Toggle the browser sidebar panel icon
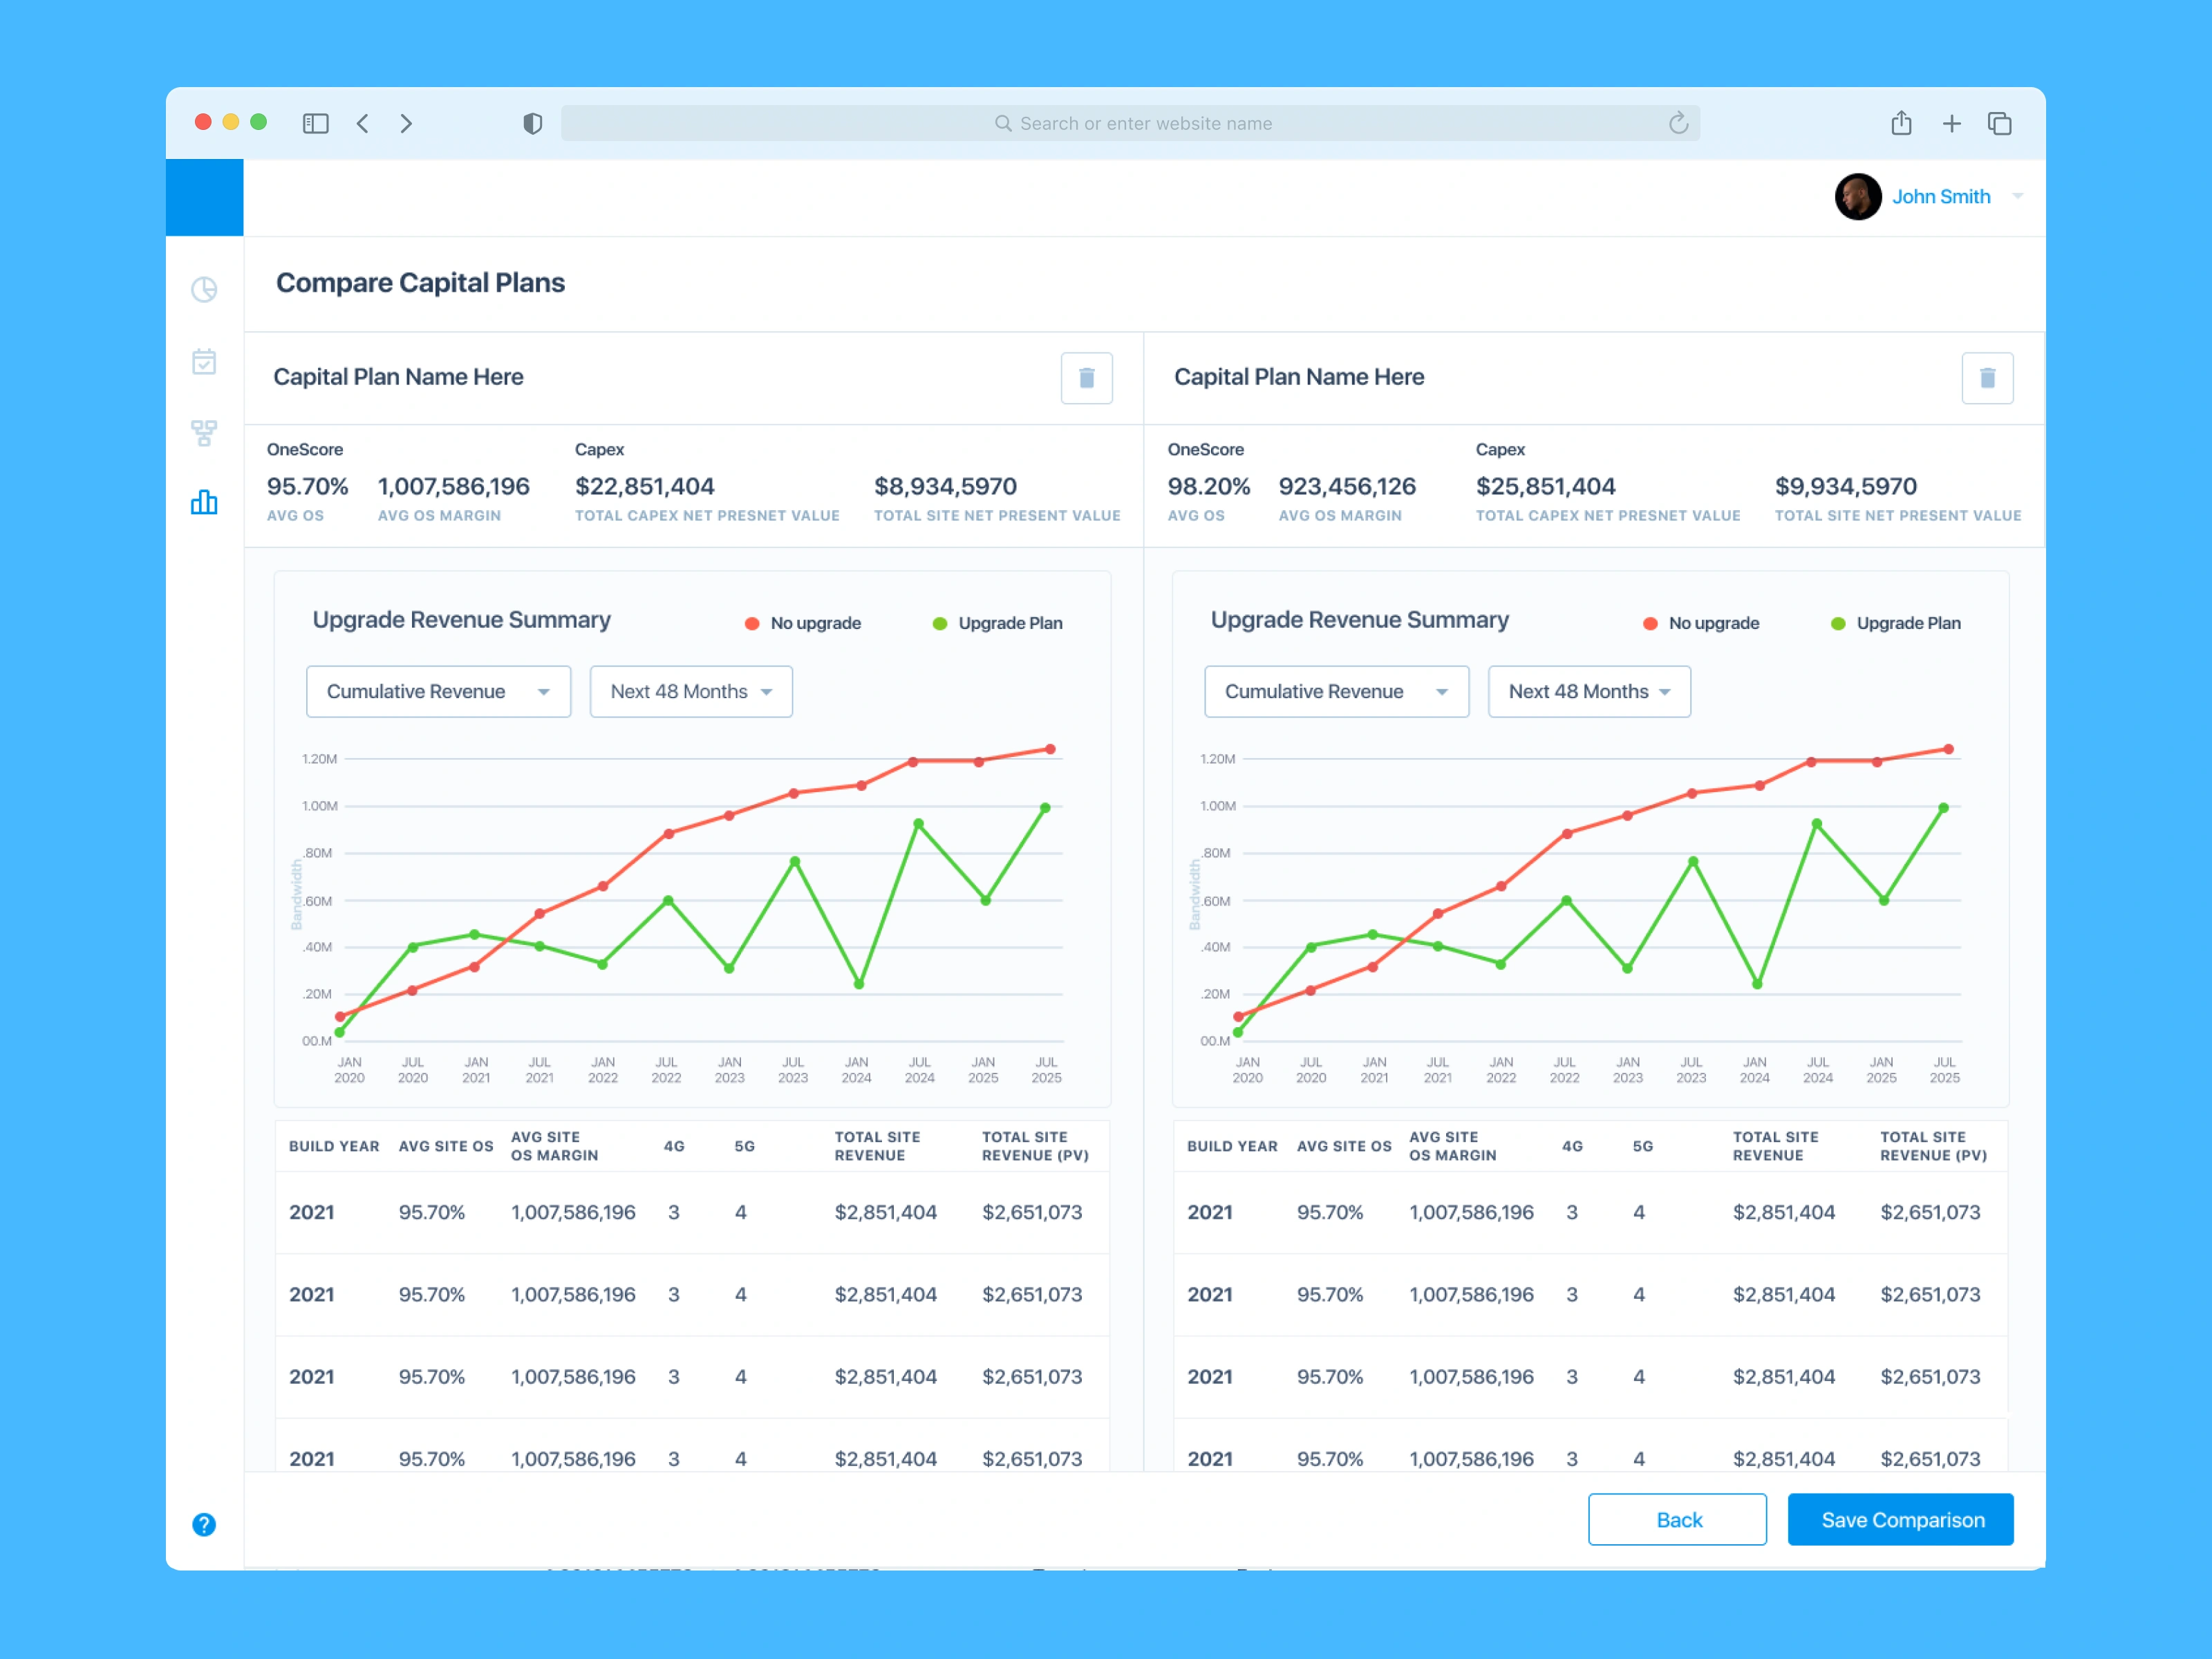The image size is (2212, 1659). 315,123
